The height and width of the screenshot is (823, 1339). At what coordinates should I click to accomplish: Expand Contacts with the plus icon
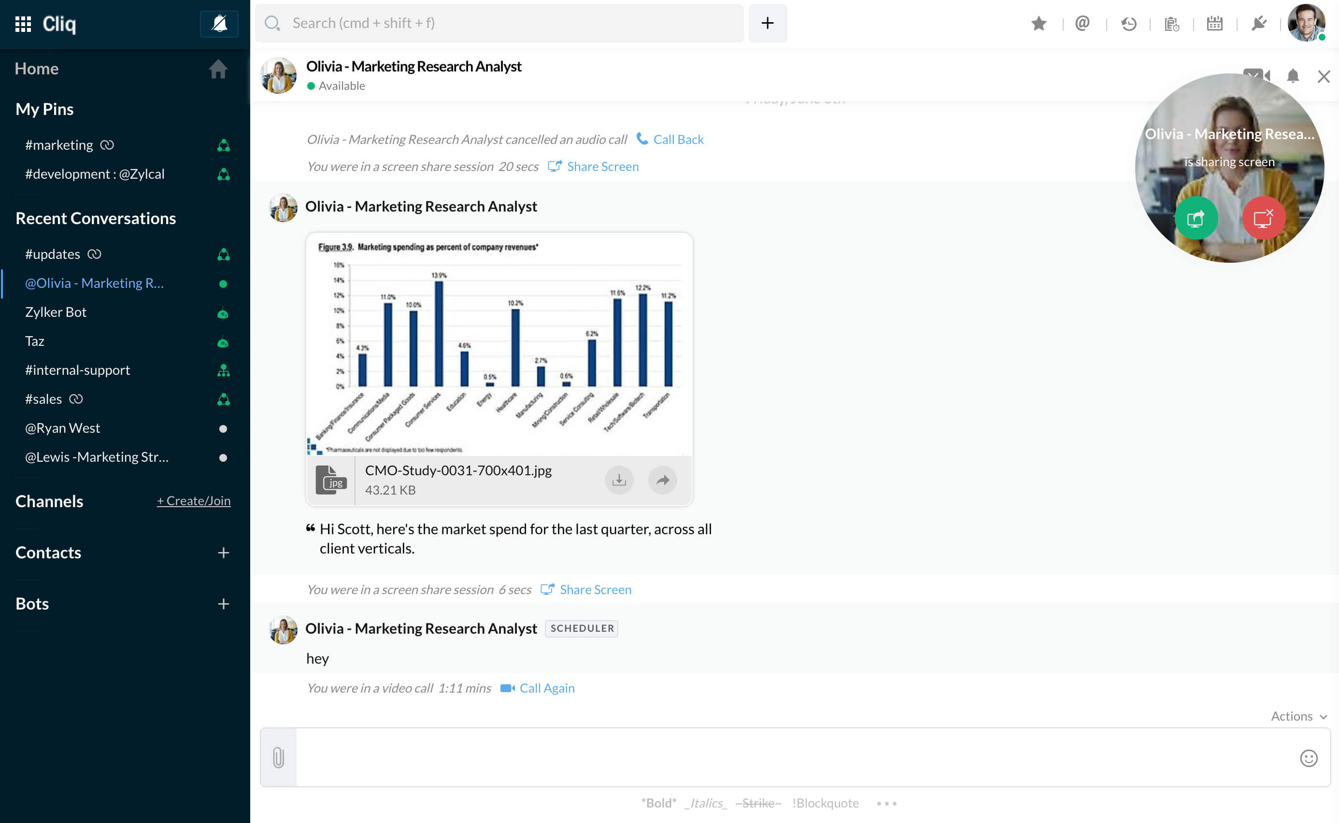[223, 553]
